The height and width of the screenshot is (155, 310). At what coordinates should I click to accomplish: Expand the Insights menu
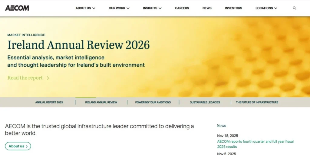pyautogui.click(x=152, y=8)
